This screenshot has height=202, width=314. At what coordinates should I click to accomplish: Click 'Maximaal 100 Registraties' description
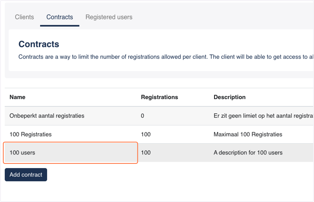(x=248, y=135)
